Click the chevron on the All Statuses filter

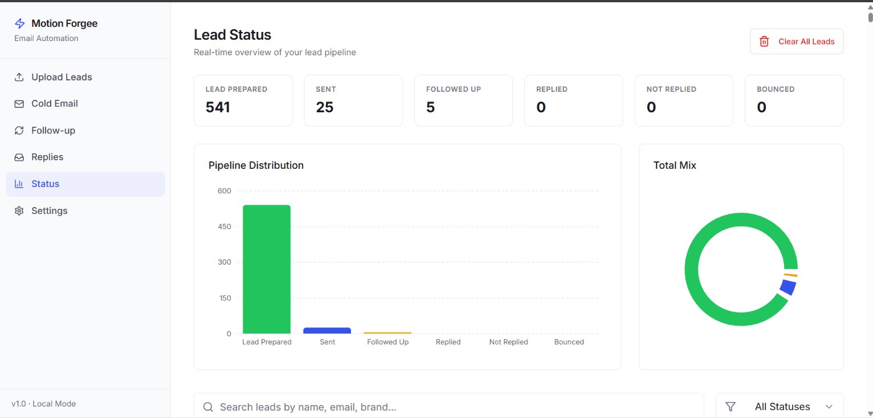point(829,407)
